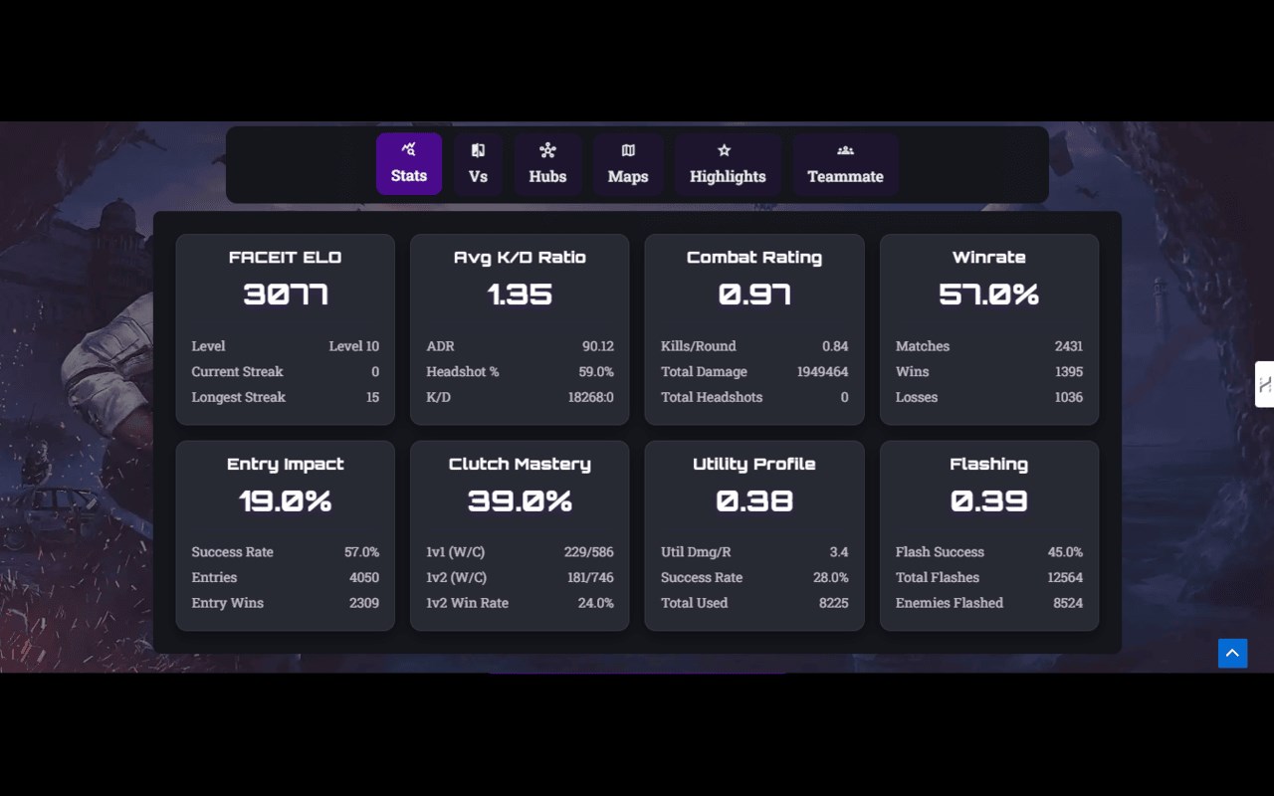Click the 3077 ELO value
The width and height of the screenshot is (1274, 796).
[286, 295]
